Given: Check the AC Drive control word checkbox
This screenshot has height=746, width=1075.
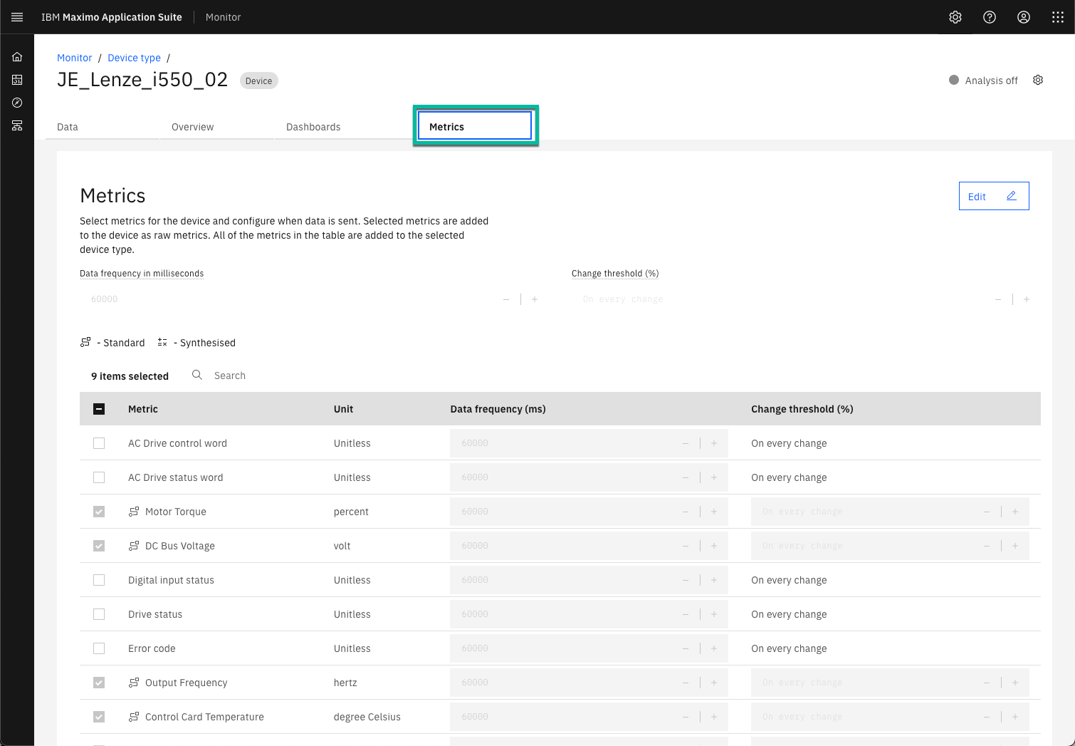Looking at the screenshot, I should pyautogui.click(x=99, y=443).
